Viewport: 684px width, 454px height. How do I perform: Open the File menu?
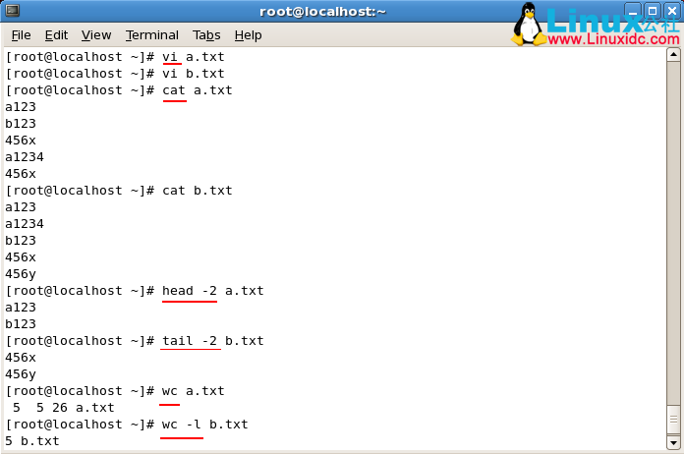point(21,35)
